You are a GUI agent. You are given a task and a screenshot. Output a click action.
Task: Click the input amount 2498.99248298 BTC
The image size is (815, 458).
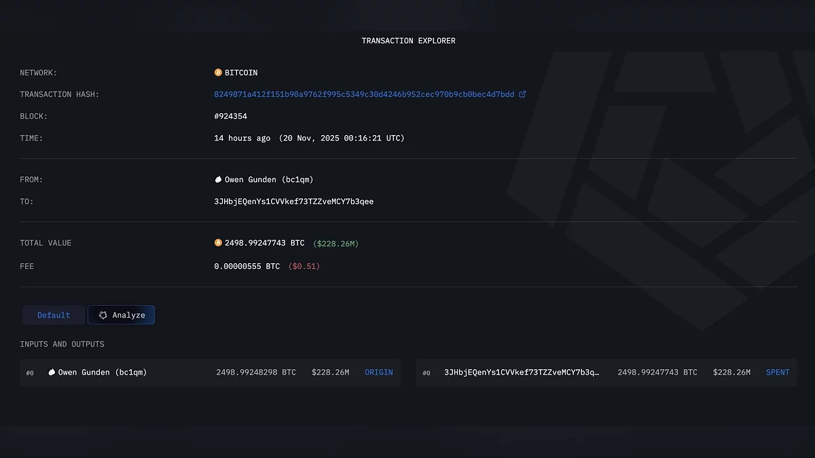(x=256, y=373)
